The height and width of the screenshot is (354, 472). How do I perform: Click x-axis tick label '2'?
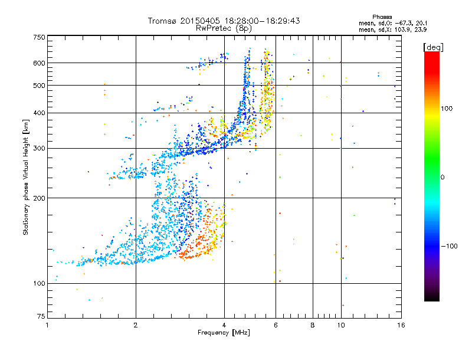(x=136, y=325)
